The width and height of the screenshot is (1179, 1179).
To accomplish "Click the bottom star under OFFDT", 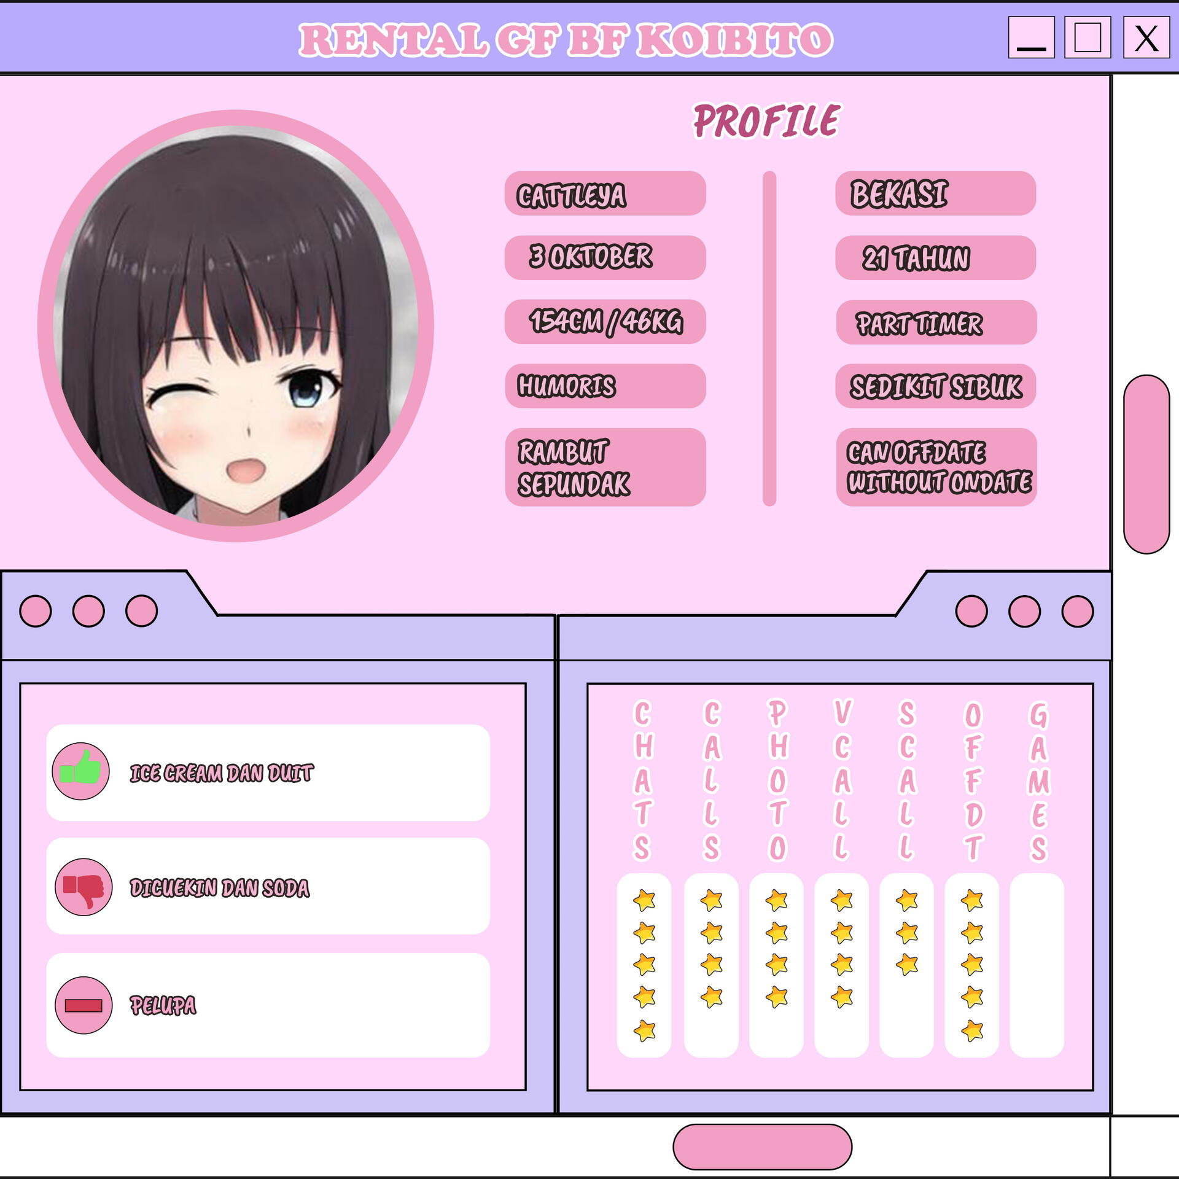I will pos(972,1030).
